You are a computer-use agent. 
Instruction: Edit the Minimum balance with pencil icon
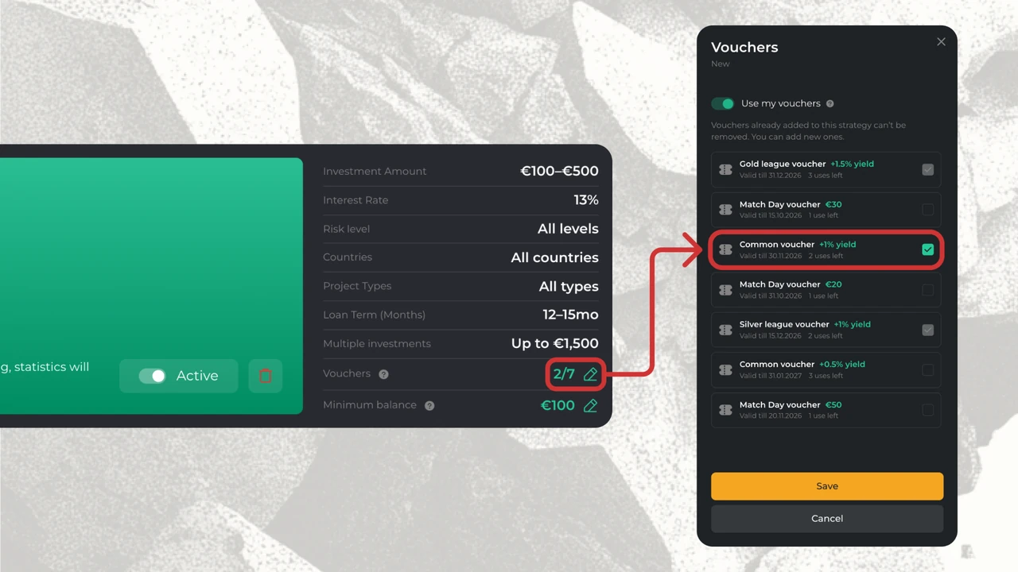pos(590,406)
